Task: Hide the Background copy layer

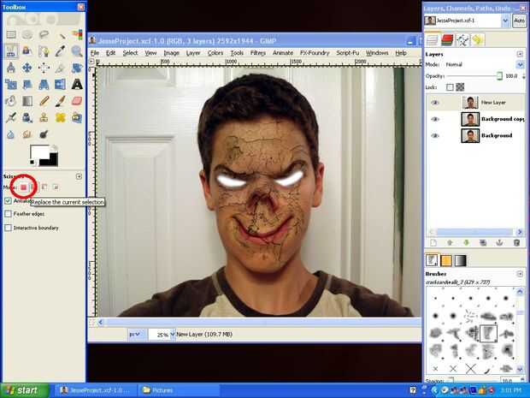Action: 435,119
